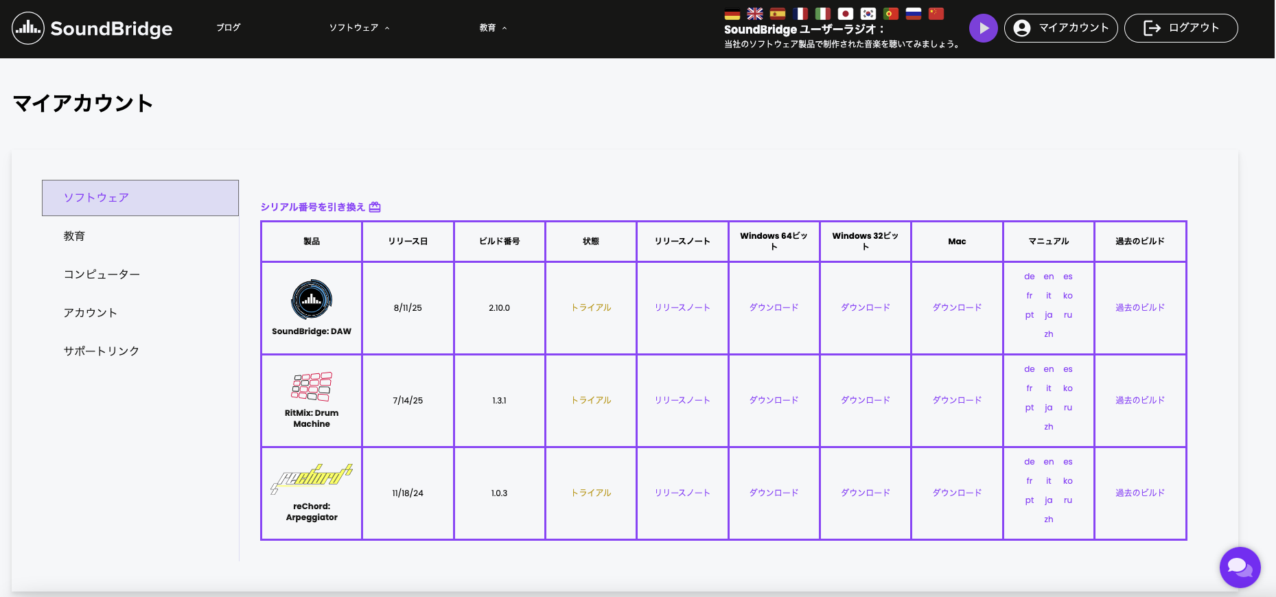The width and height of the screenshot is (1276, 597).
Task: Select the French flag language icon
Action: [x=800, y=14]
